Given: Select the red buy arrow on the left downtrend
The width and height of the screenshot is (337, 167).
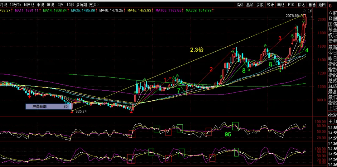Looking at the screenshot, I should [29, 97].
